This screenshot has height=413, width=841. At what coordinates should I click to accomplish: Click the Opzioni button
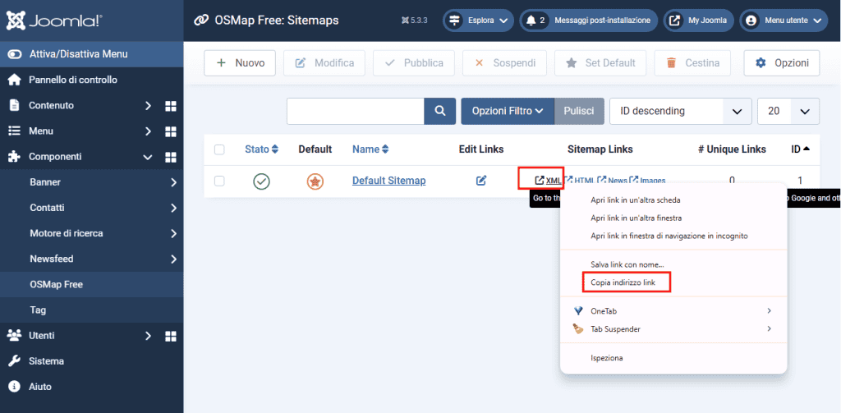point(782,63)
